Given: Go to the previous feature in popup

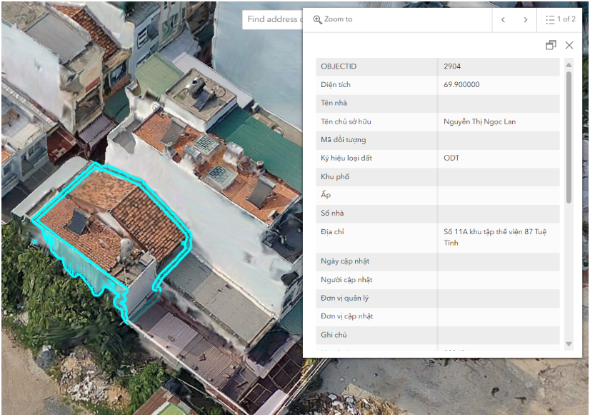Looking at the screenshot, I should click(x=503, y=20).
